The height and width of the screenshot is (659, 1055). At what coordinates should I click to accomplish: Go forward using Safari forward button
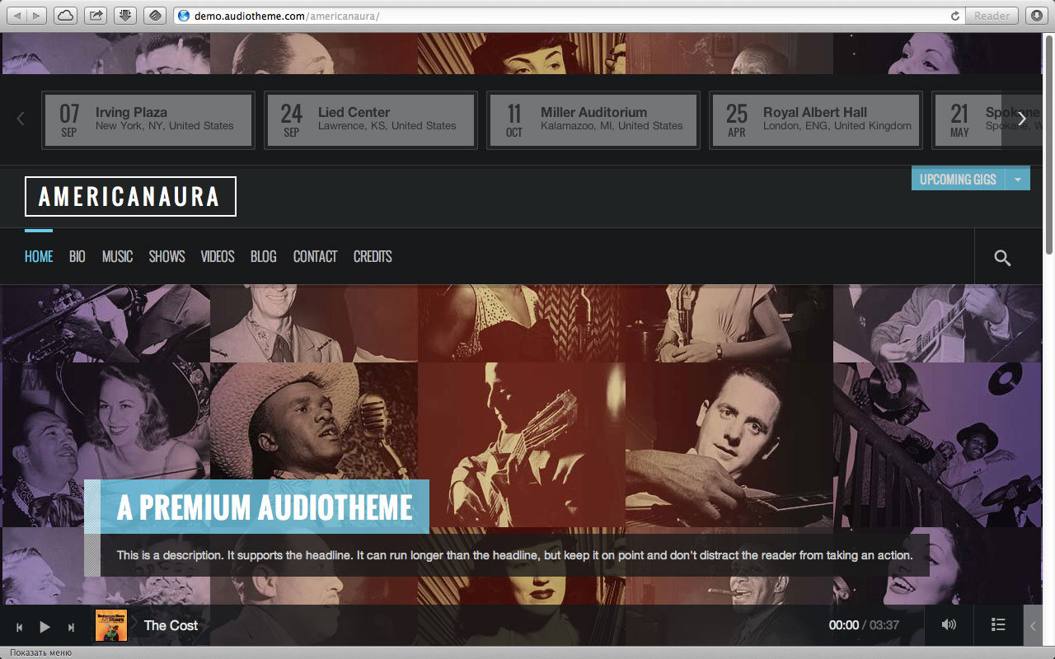pyautogui.click(x=38, y=15)
